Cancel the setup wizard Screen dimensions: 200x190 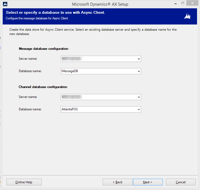pos(180,182)
